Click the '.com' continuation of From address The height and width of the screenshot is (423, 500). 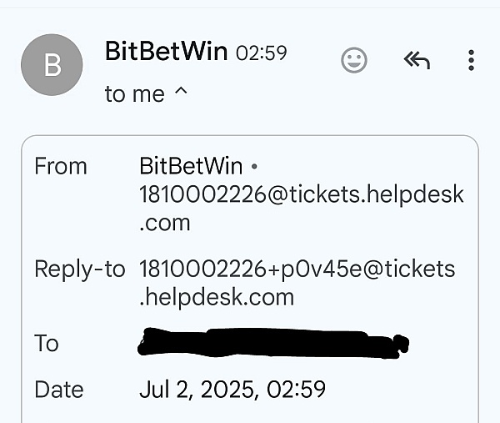pyautogui.click(x=165, y=223)
